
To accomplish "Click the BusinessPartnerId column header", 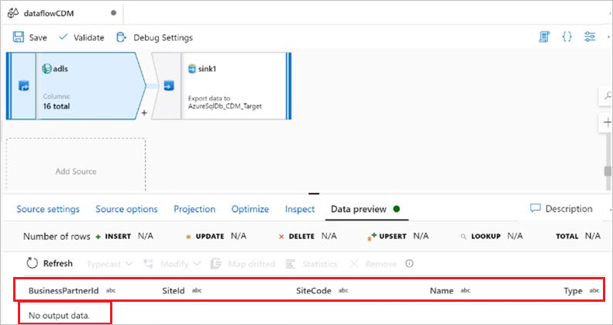I will coord(64,290).
